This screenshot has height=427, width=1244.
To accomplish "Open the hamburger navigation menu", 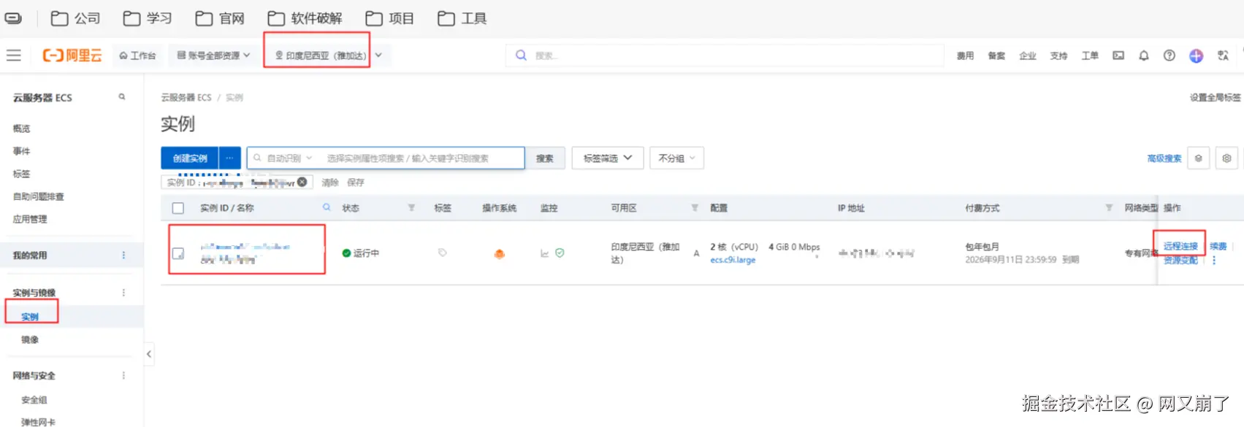I will pyautogui.click(x=13, y=55).
